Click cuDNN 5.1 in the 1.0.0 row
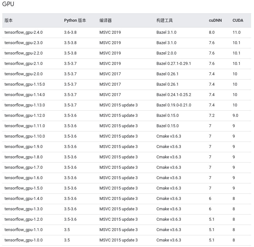 [x=212, y=240]
